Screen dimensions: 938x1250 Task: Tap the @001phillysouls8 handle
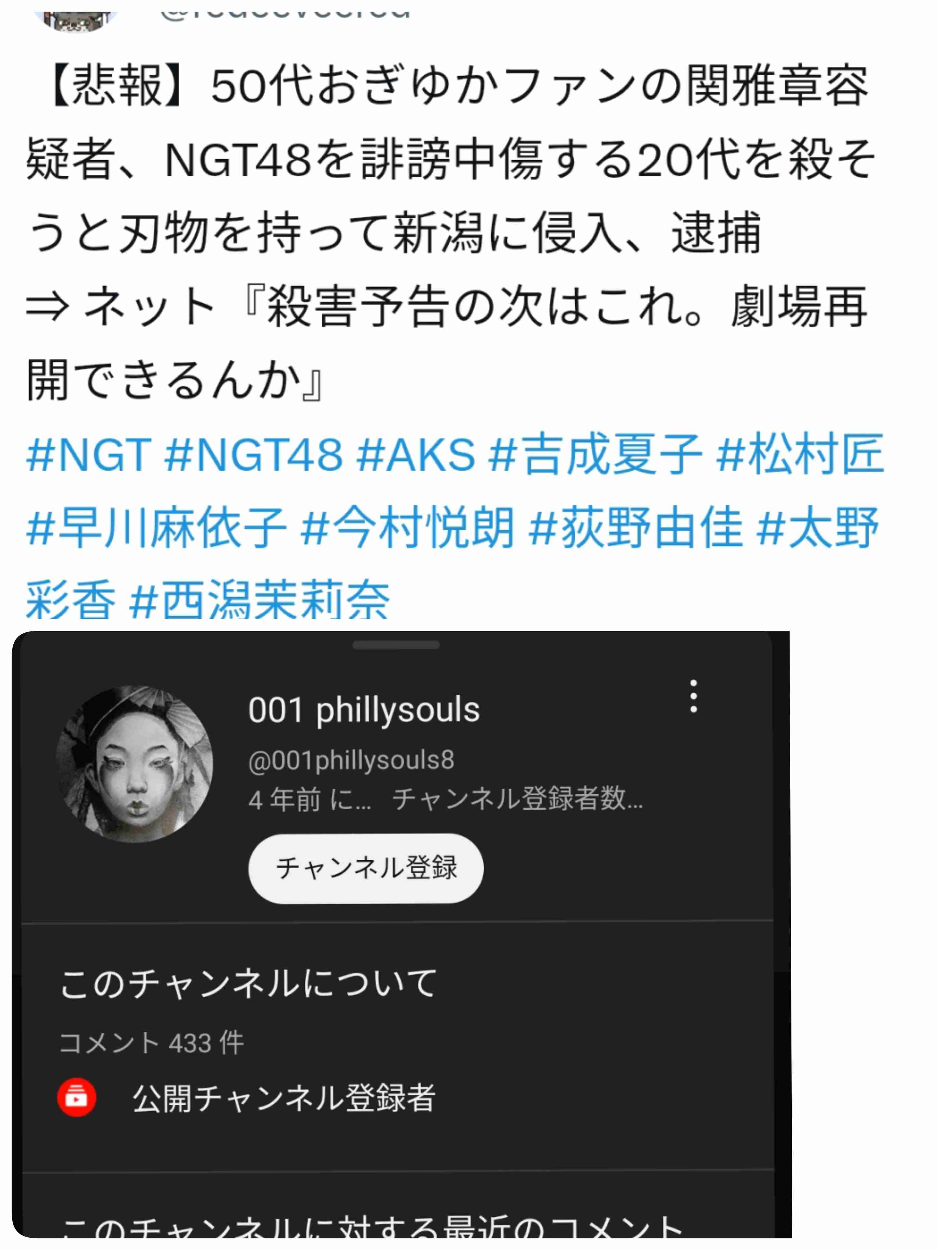click(351, 760)
